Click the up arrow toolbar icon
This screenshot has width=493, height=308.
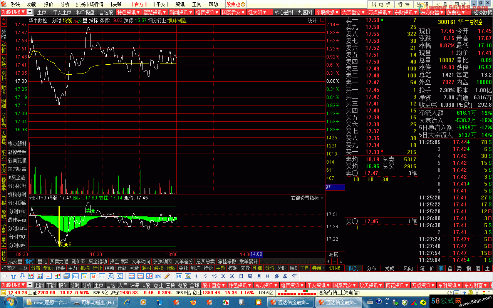13,276
